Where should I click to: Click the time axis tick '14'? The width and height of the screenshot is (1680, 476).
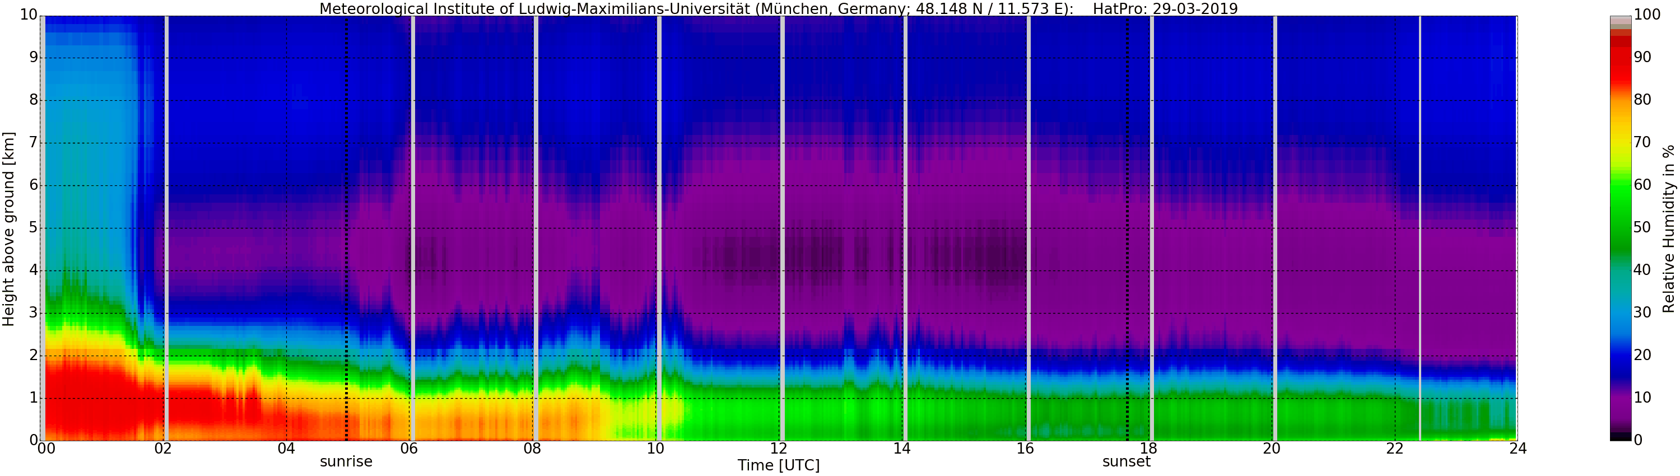[x=902, y=449]
